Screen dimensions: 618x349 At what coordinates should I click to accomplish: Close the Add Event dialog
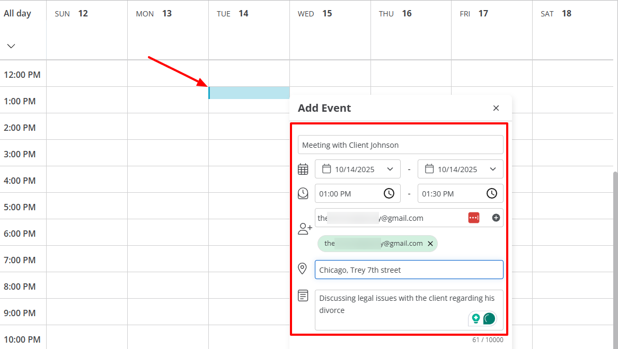tap(496, 108)
